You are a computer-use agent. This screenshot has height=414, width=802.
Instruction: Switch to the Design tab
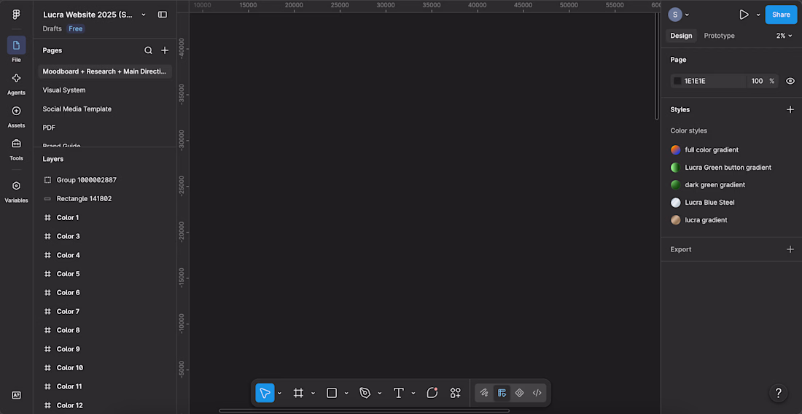(x=681, y=36)
